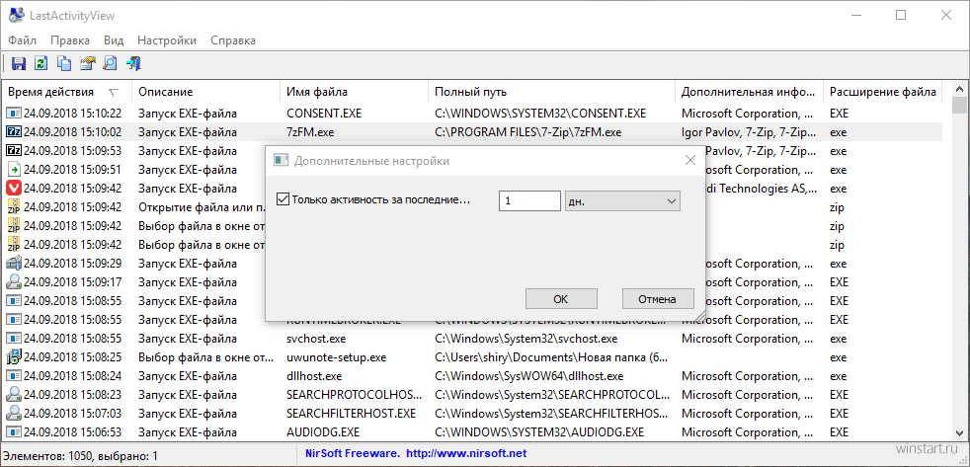Click the 7-Zip icon on the 7zFM.exe row
Image resolution: width=970 pixels, height=467 pixels.
(x=14, y=132)
